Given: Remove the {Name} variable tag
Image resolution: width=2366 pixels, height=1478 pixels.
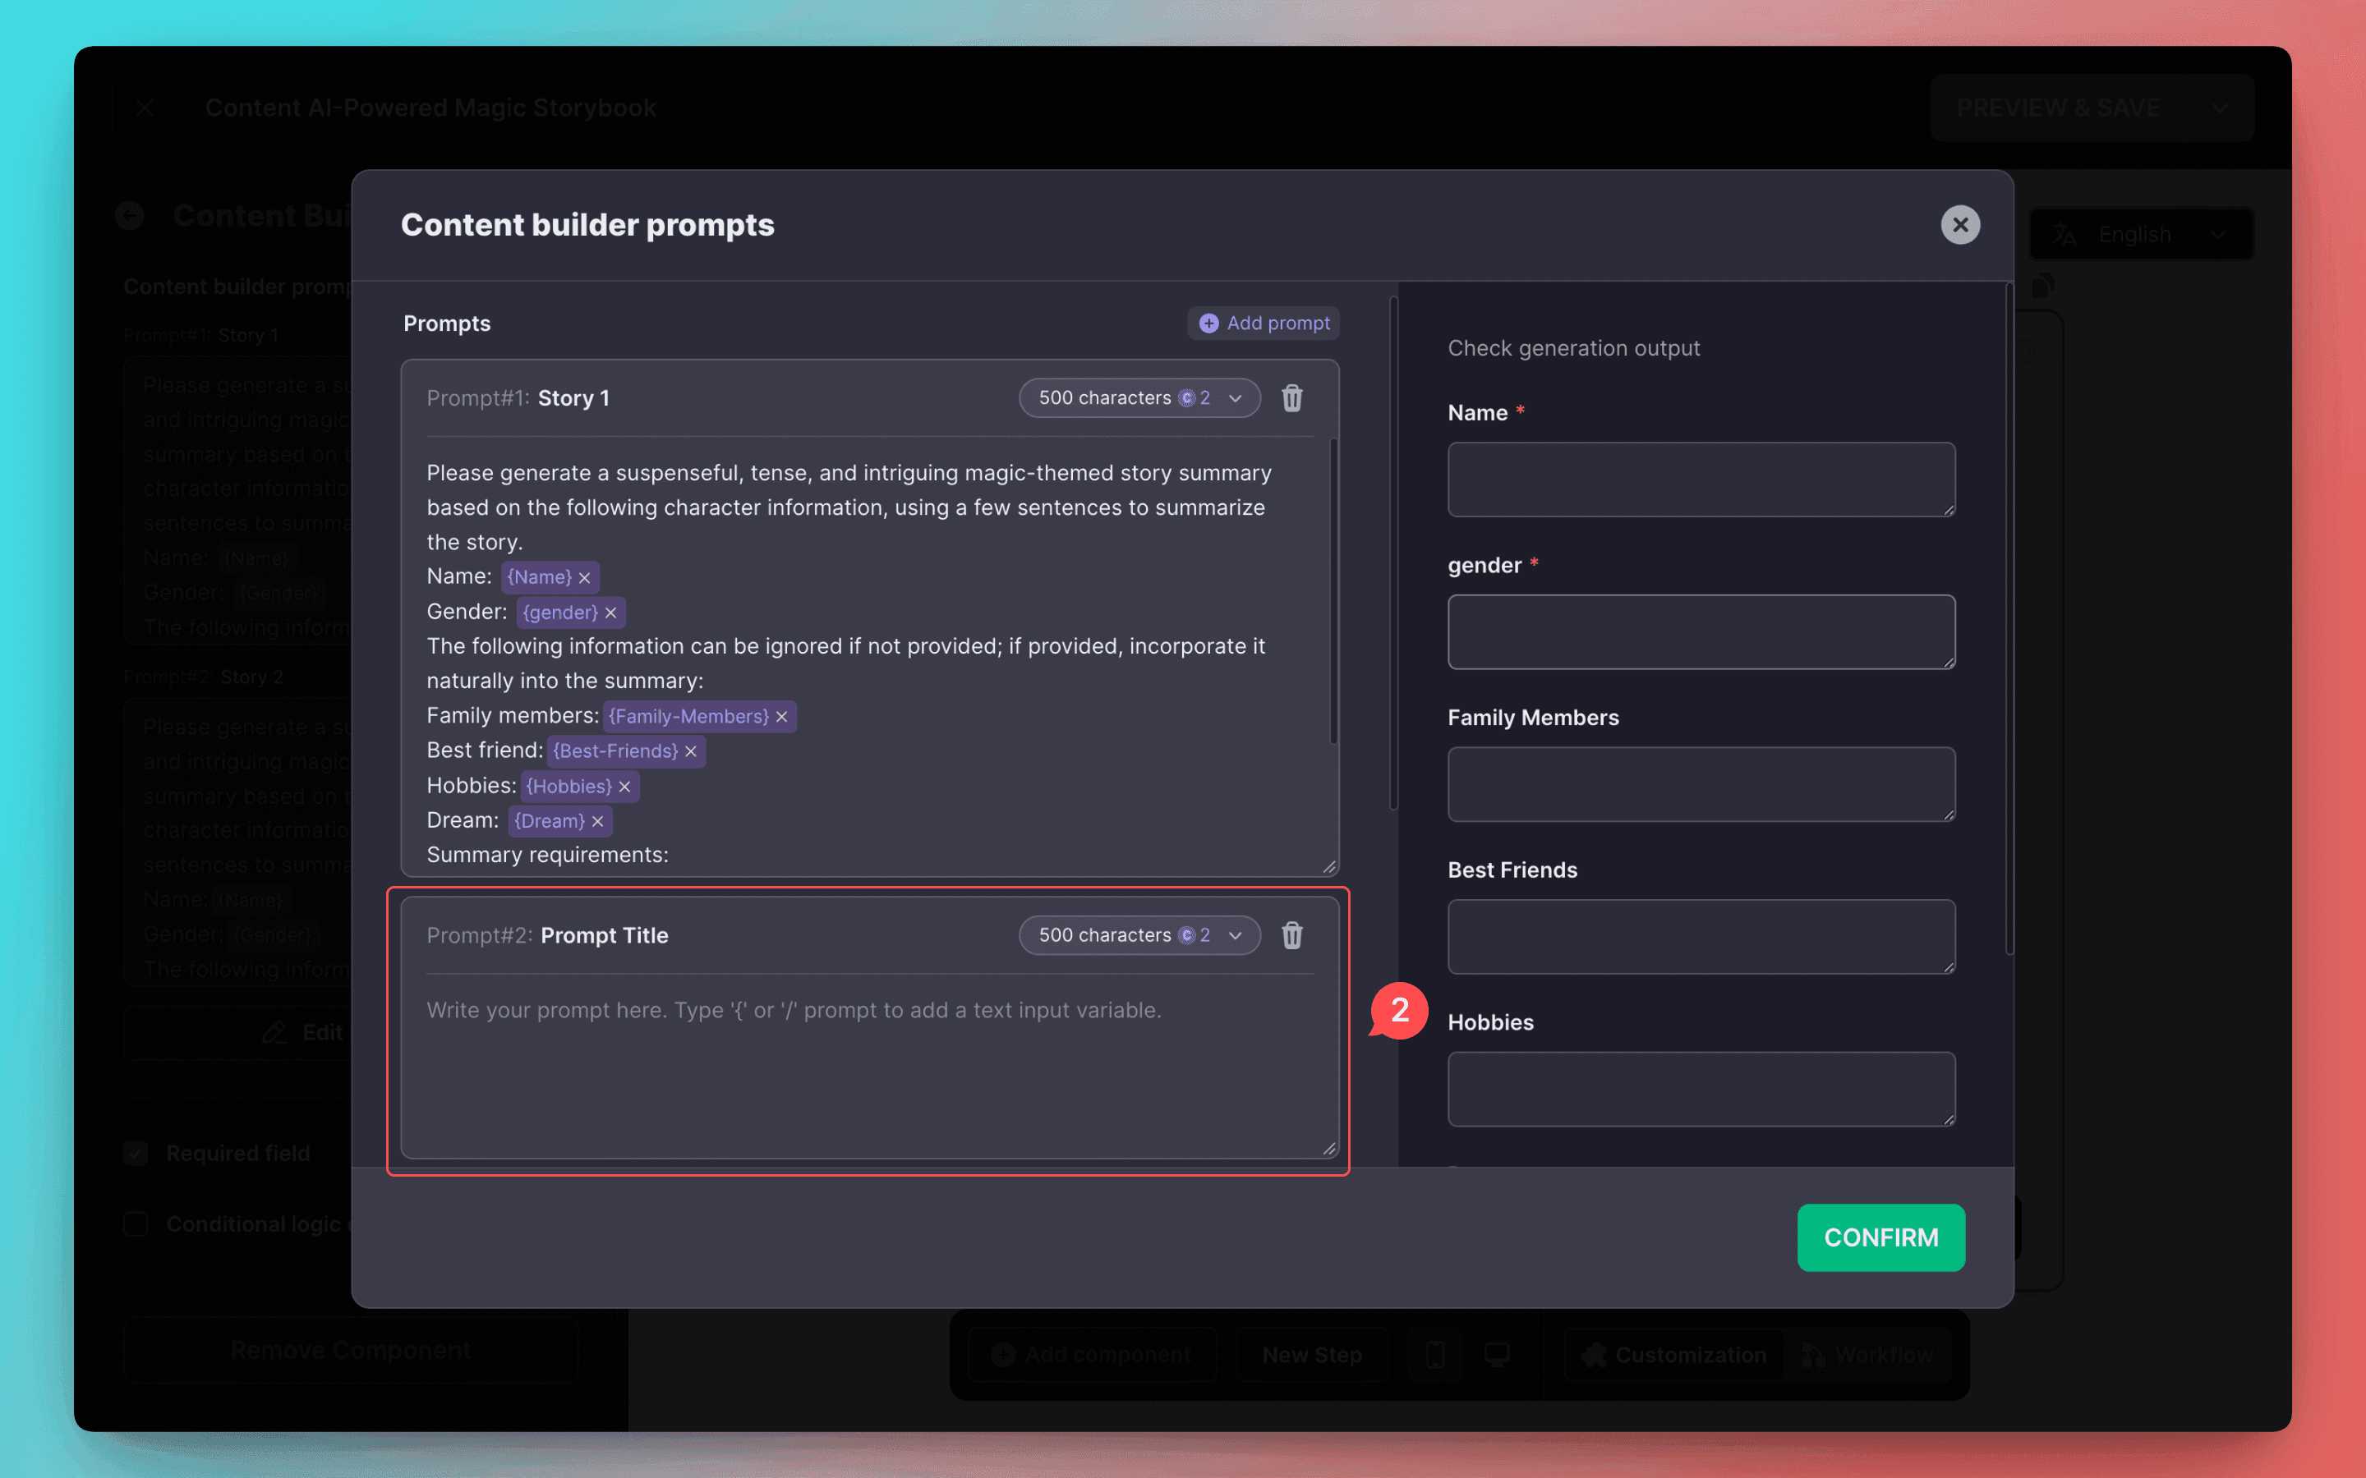Looking at the screenshot, I should 585,578.
